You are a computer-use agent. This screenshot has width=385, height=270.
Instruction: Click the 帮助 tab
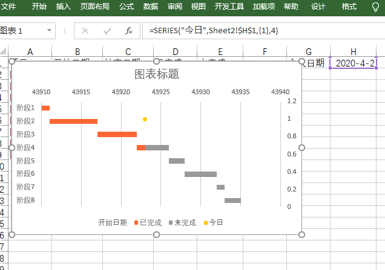pyautogui.click(x=291, y=7)
